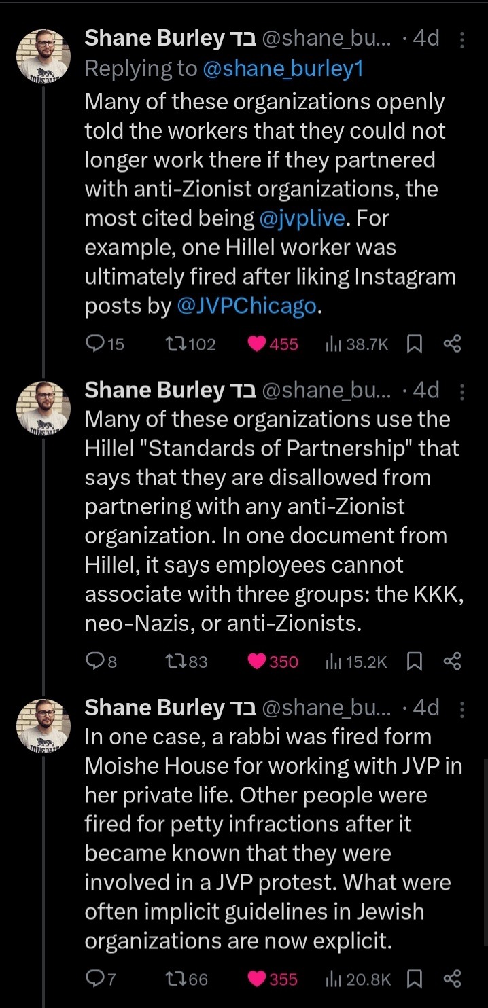This screenshot has height=1008, width=488.
Task: Reply to the Standards of Partnership tweet
Action: coord(94,661)
